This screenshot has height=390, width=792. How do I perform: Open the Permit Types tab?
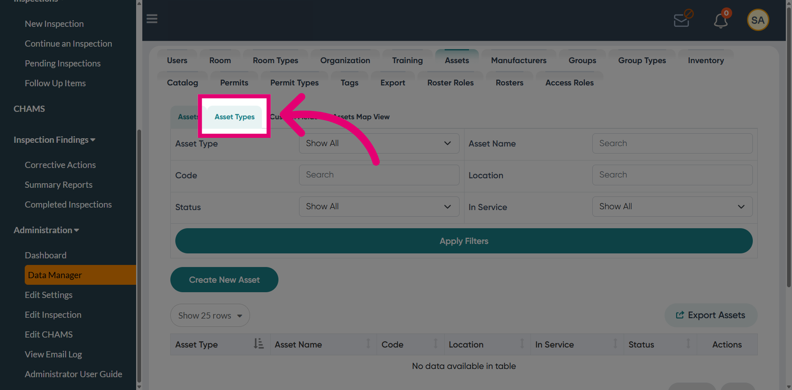(294, 83)
